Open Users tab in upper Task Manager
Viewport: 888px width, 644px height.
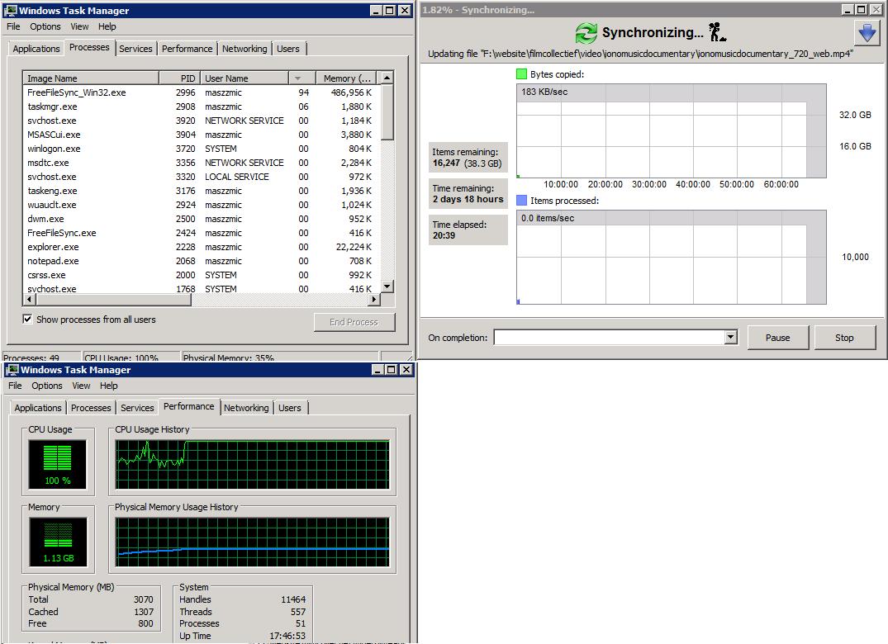tap(288, 49)
